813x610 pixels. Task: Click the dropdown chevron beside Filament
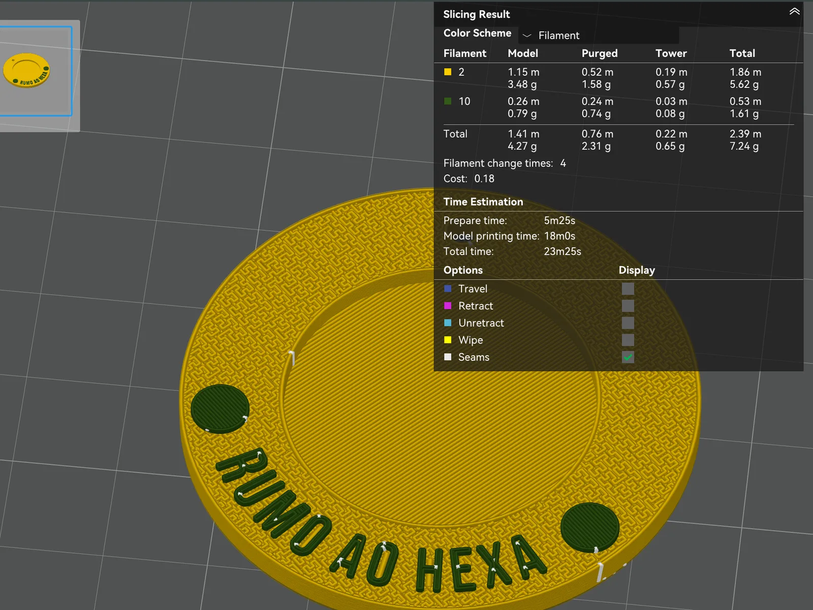coord(527,36)
